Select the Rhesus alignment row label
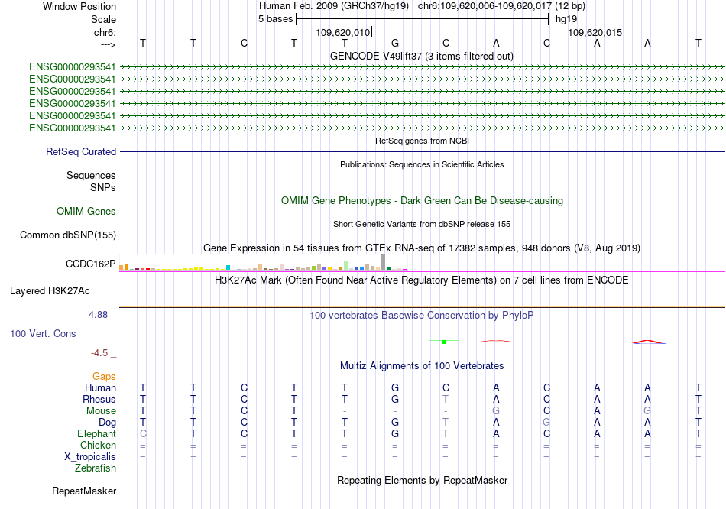 point(99,399)
